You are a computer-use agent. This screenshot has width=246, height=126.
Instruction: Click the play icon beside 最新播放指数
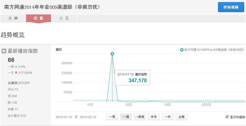(x=4, y=51)
